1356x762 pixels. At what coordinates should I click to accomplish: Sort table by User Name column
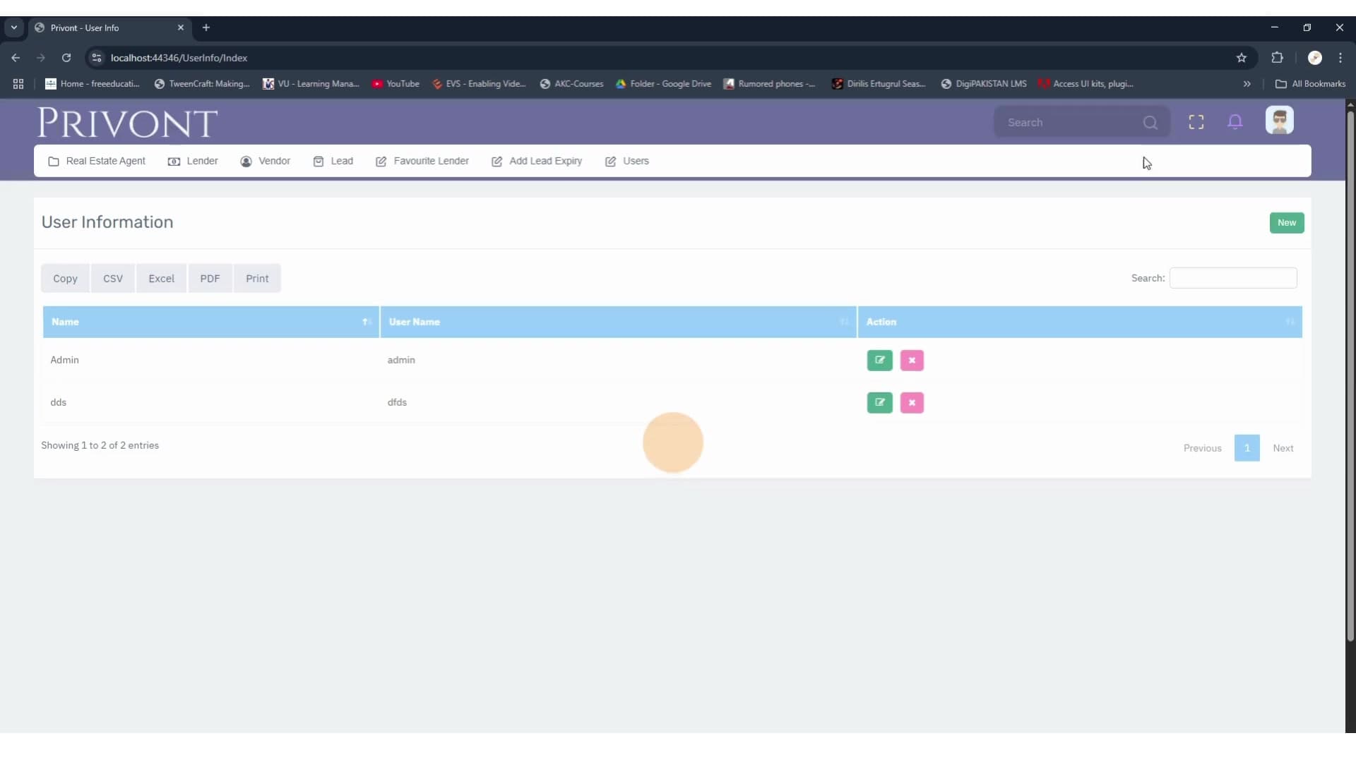[618, 322]
